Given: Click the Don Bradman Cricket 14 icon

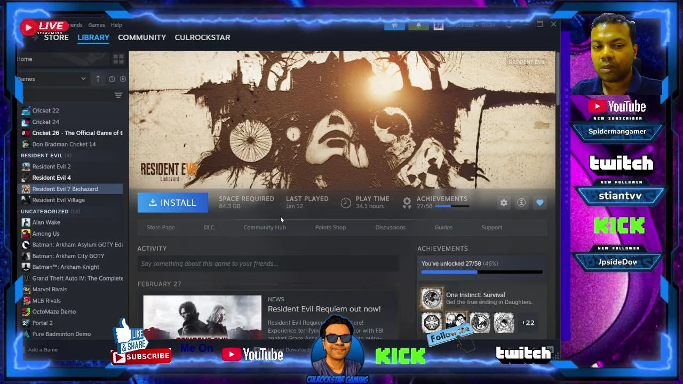Looking at the screenshot, I should tap(26, 144).
